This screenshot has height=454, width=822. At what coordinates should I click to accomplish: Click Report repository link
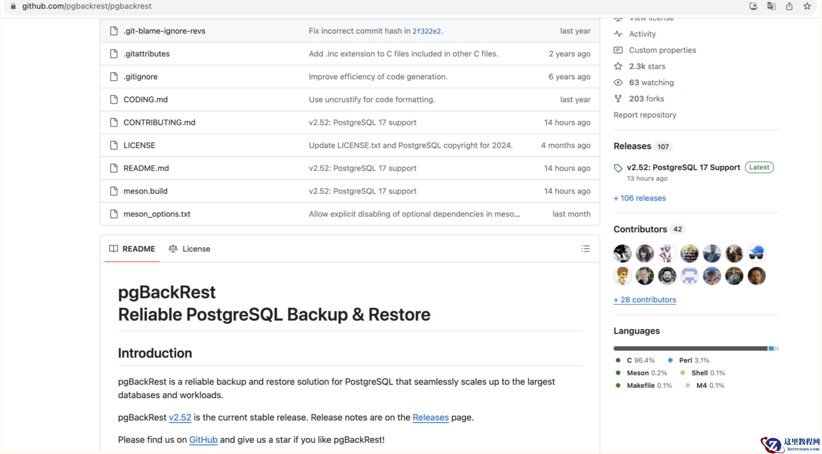coord(644,115)
